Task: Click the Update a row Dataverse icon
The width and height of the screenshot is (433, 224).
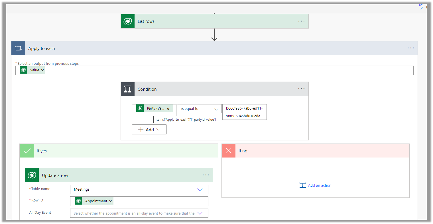Action: click(x=32, y=175)
